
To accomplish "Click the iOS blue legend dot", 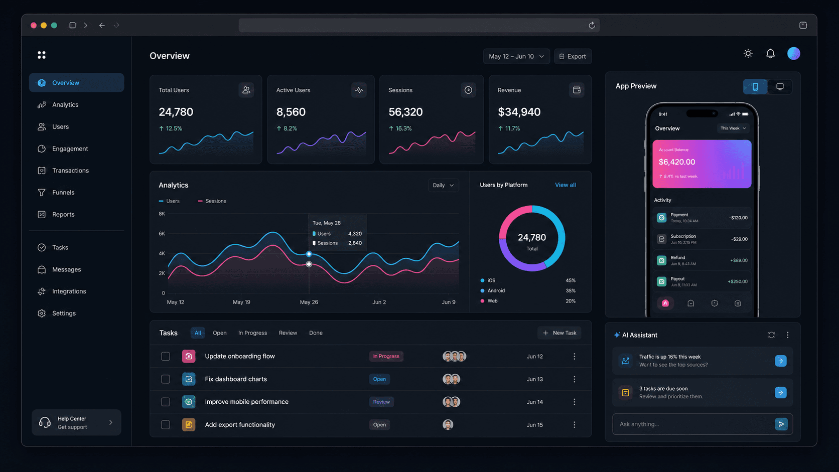I will pyautogui.click(x=483, y=281).
